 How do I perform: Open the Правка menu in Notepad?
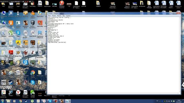tap(54, 16)
